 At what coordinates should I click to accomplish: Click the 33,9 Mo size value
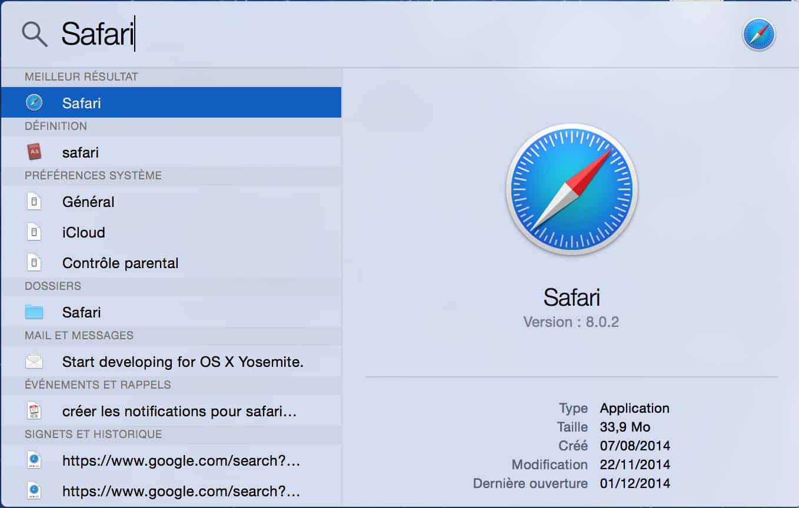tap(625, 427)
